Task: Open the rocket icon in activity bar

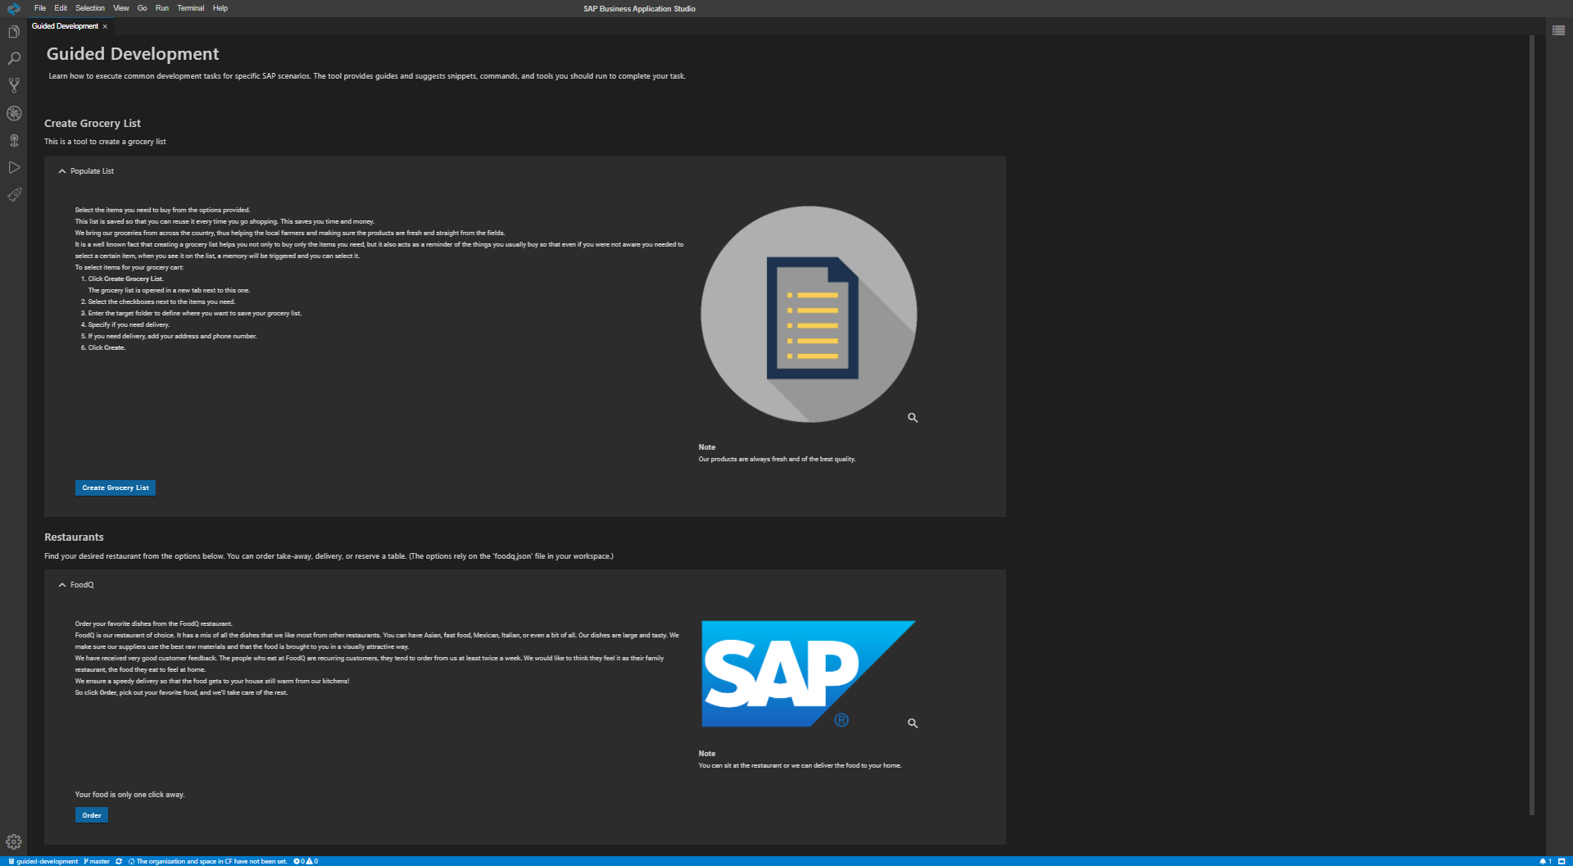Action: (x=14, y=194)
